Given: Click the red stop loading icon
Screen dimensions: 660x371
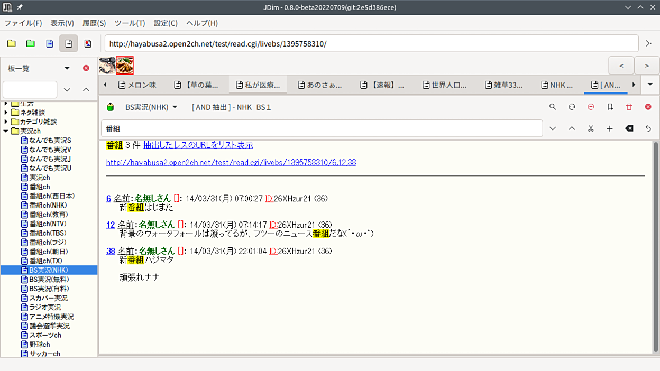Looking at the screenshot, I should (591, 107).
